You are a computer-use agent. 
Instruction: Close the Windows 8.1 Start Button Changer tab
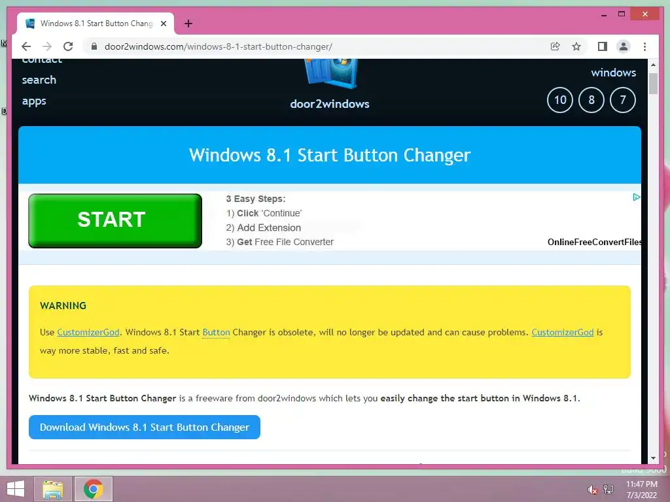coord(163,24)
